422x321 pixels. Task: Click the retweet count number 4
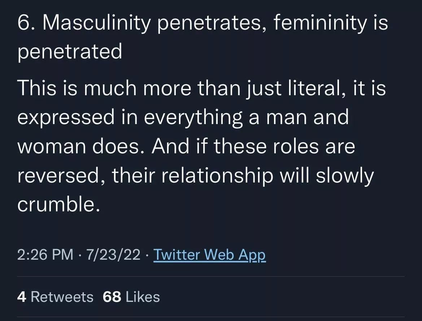tap(21, 297)
